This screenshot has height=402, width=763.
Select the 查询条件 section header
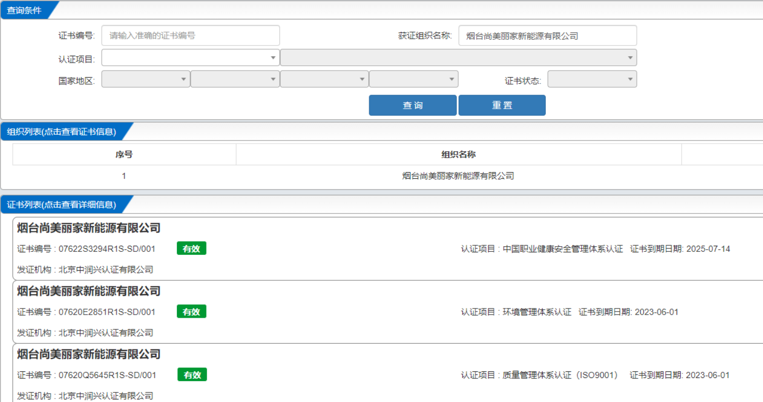tap(25, 10)
